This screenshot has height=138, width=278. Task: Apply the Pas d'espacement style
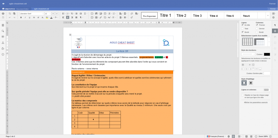click(150, 15)
